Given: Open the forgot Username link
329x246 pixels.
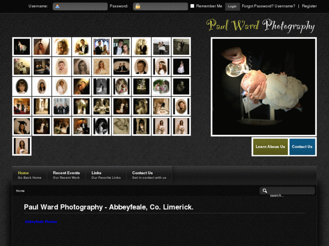Looking at the screenshot, I should pos(285,6).
